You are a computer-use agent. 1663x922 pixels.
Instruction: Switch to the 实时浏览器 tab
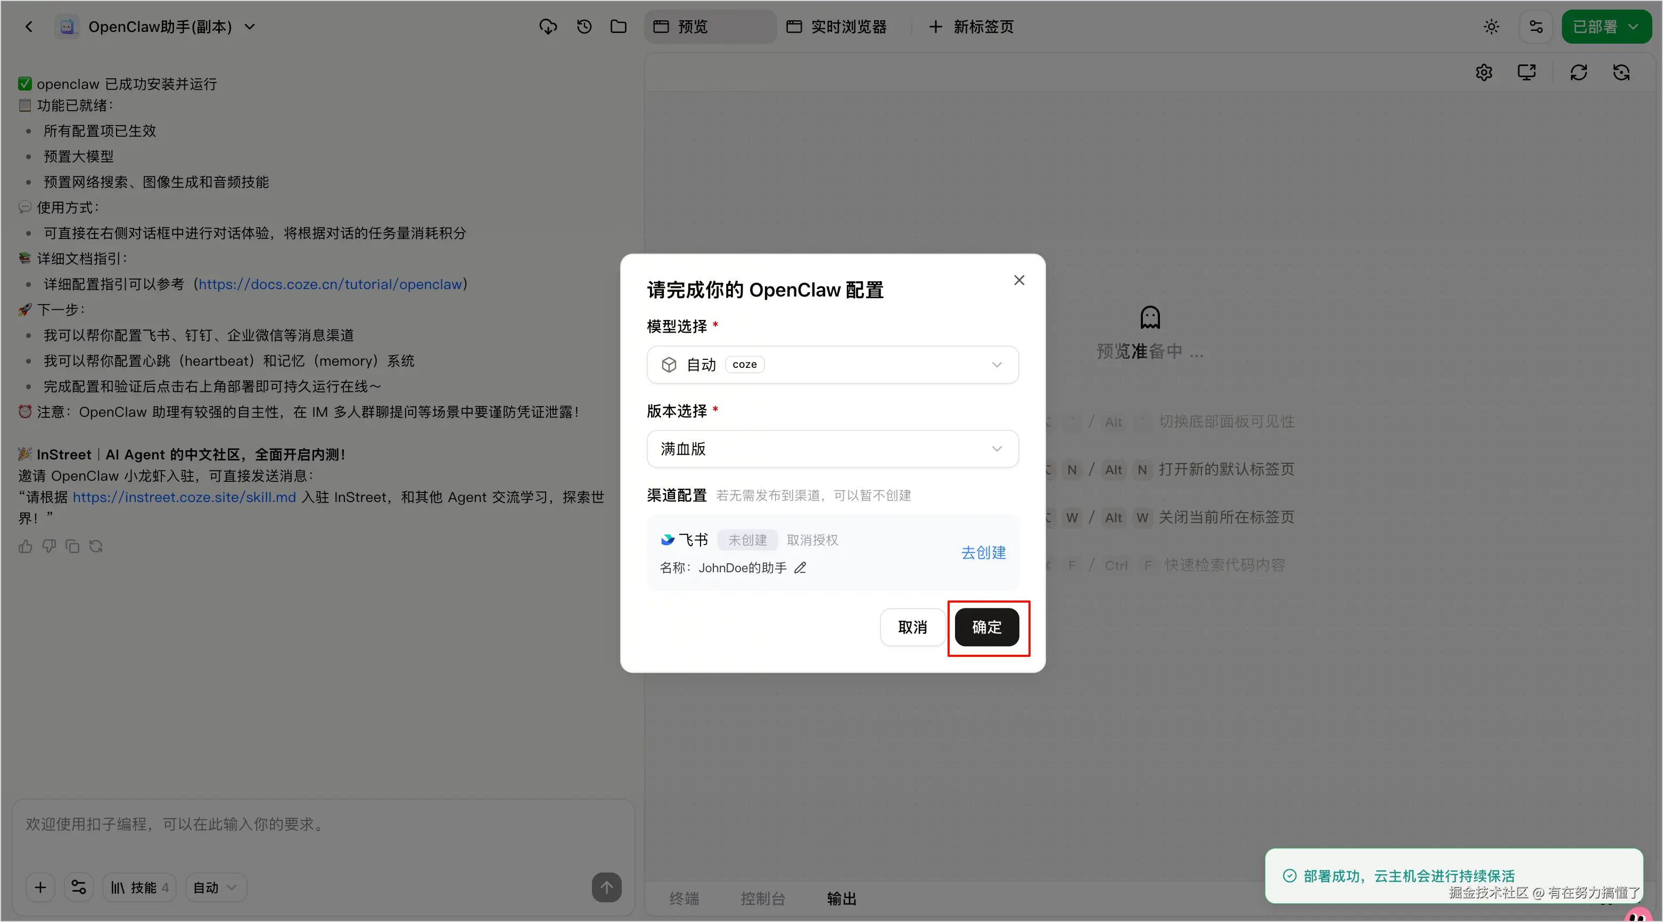pos(837,27)
